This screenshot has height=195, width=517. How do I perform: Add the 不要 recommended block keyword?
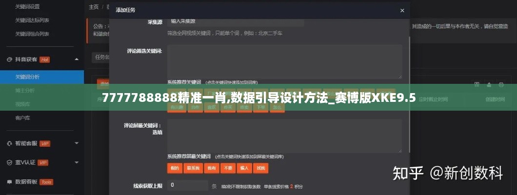[227, 168]
